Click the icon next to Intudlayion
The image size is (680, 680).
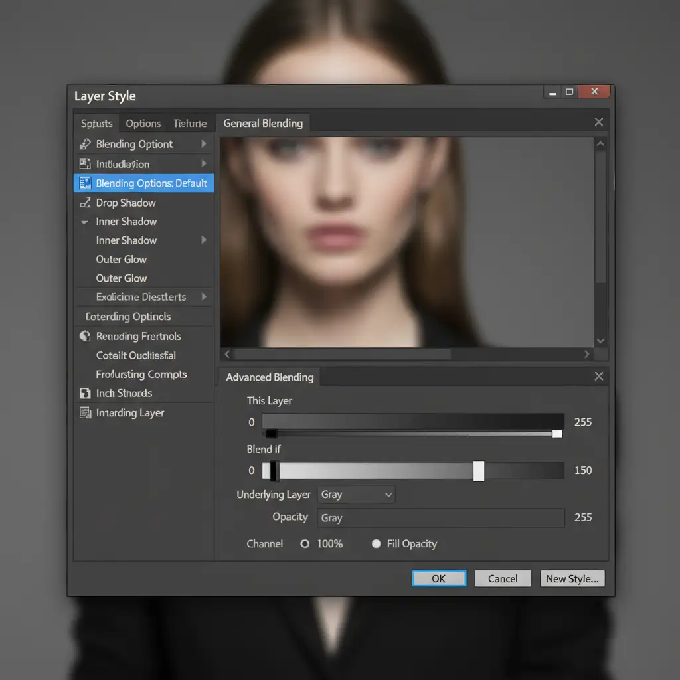(x=85, y=164)
